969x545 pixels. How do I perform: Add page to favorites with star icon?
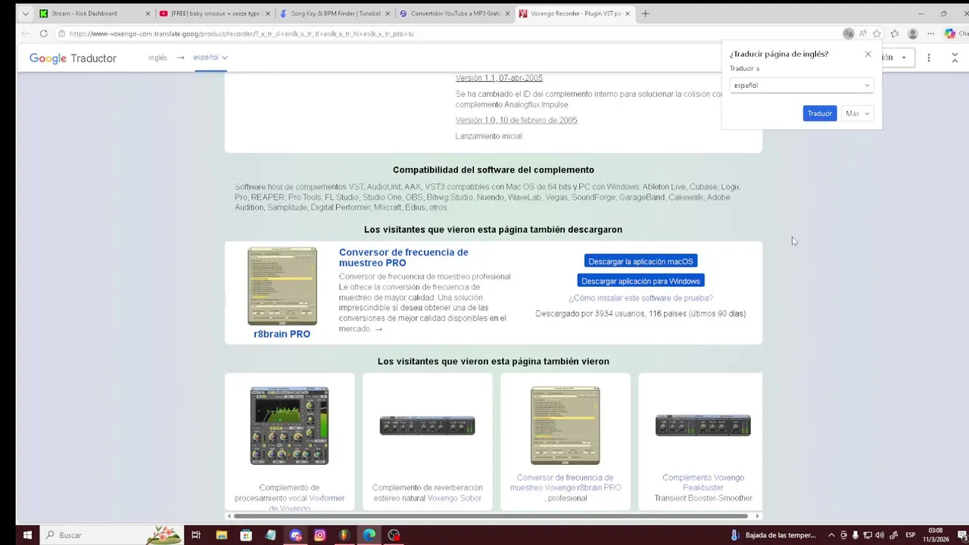coord(877,33)
